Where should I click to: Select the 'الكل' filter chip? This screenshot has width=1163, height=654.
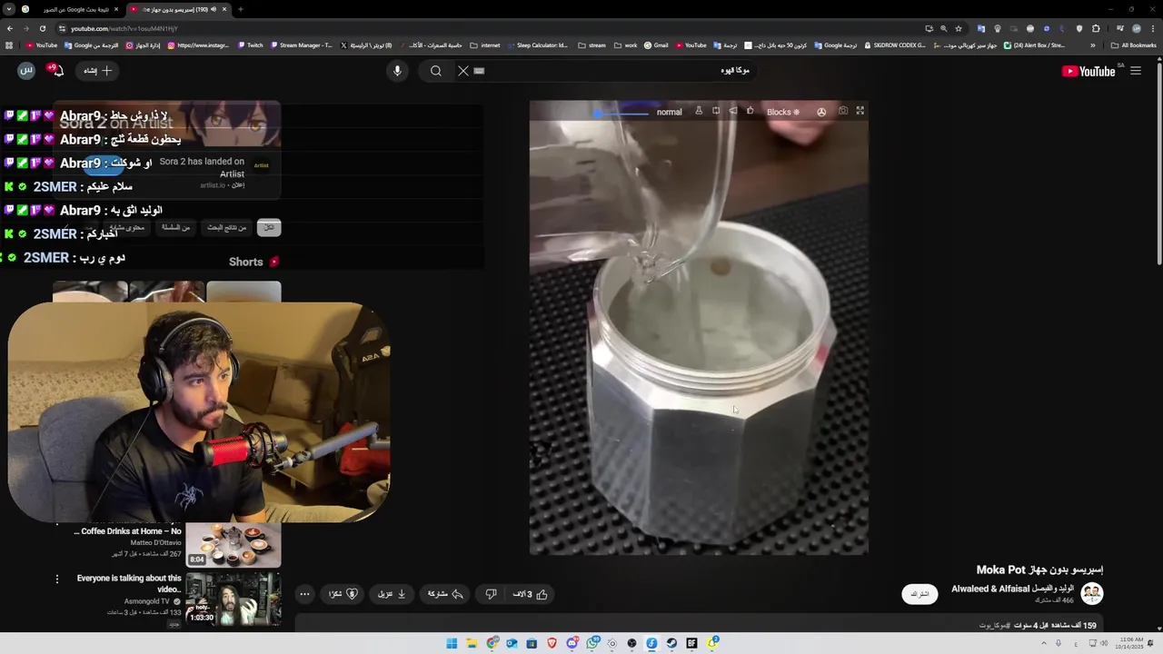point(269,227)
